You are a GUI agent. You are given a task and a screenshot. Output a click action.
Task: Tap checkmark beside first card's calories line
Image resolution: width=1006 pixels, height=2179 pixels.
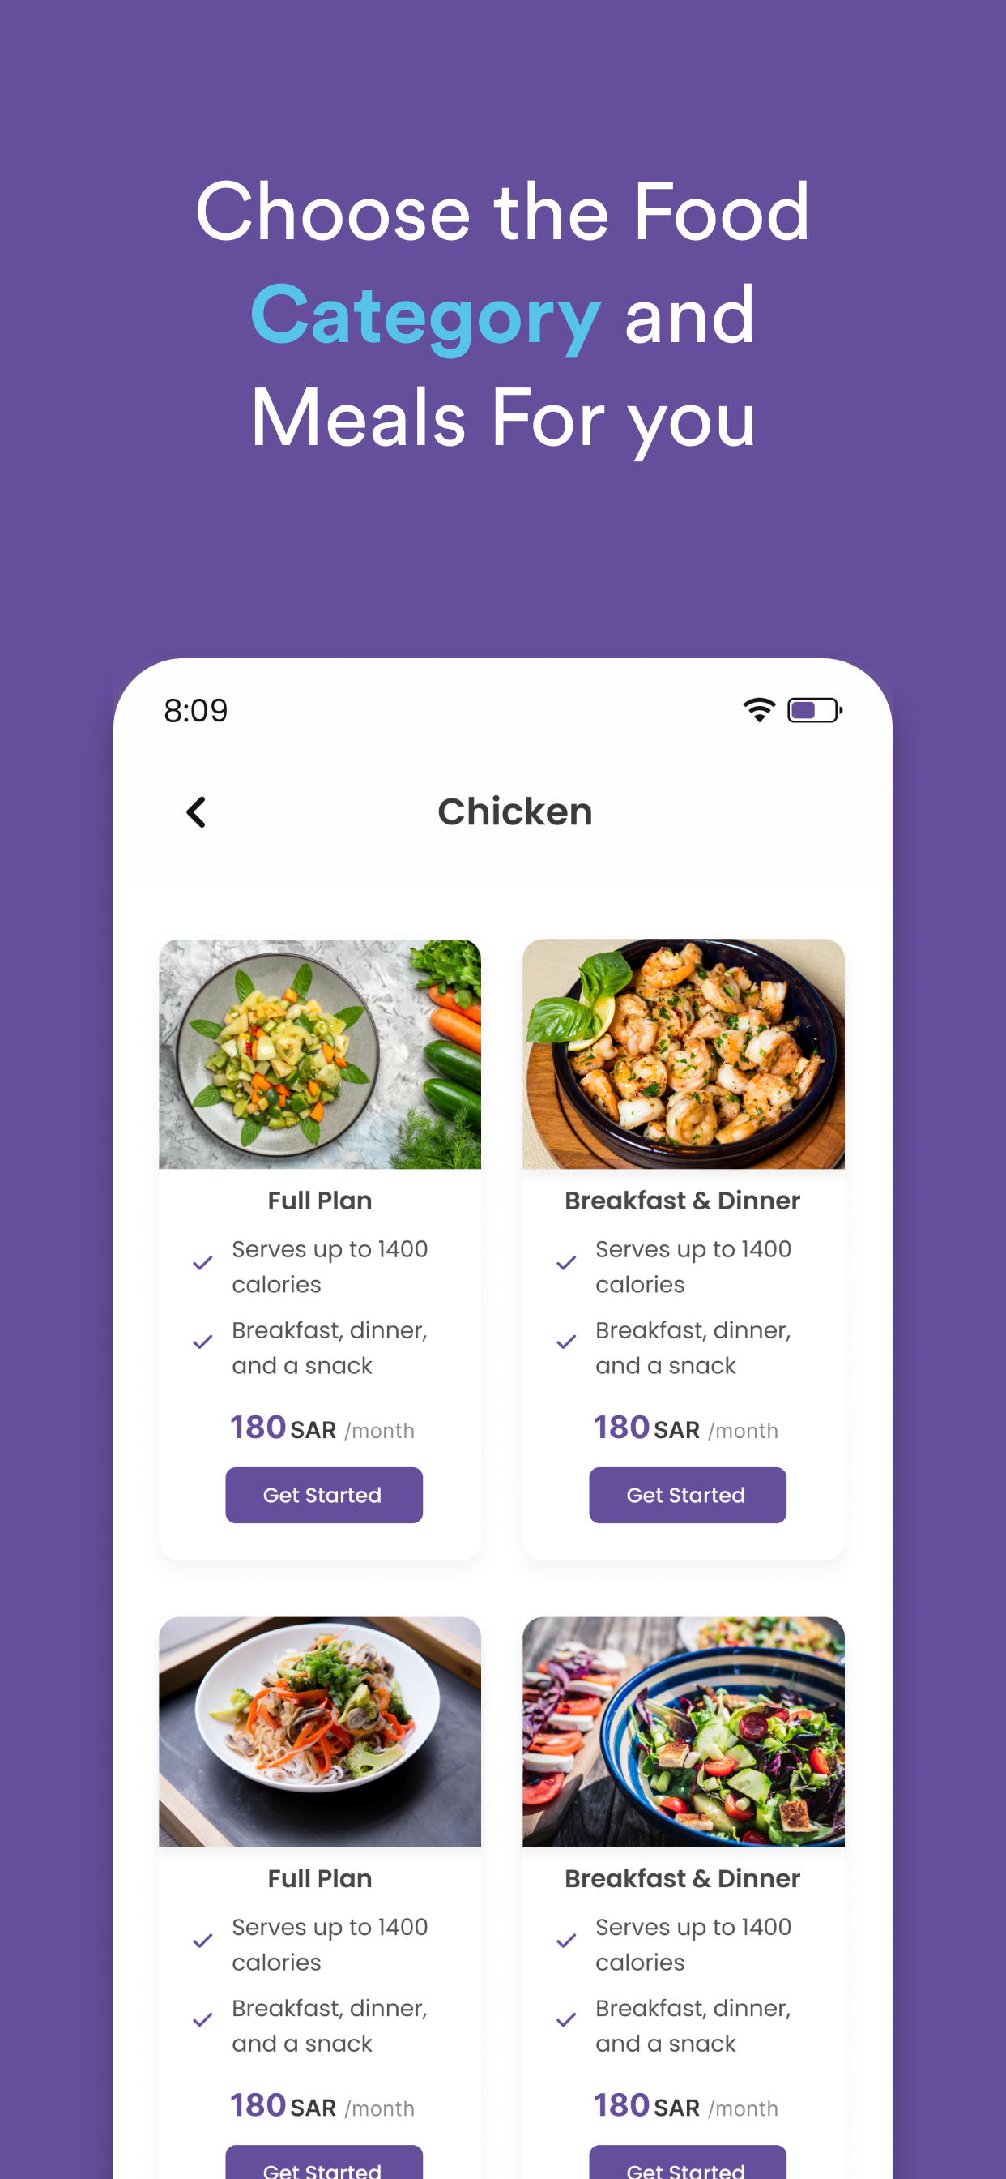[x=202, y=1264]
